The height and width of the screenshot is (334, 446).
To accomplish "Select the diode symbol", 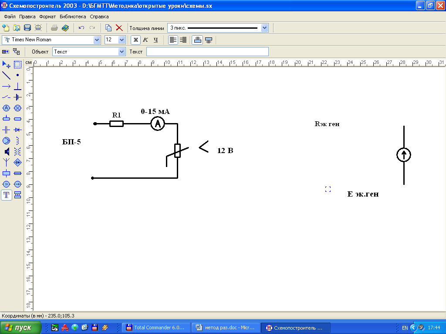I will [17, 130].
